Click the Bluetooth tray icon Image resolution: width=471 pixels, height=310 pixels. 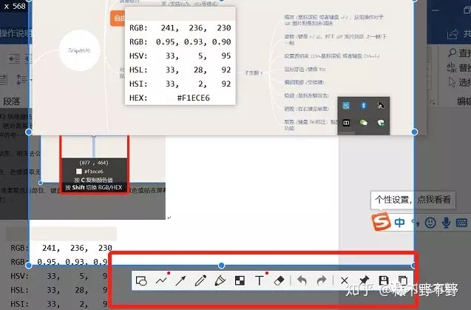[x=364, y=105]
